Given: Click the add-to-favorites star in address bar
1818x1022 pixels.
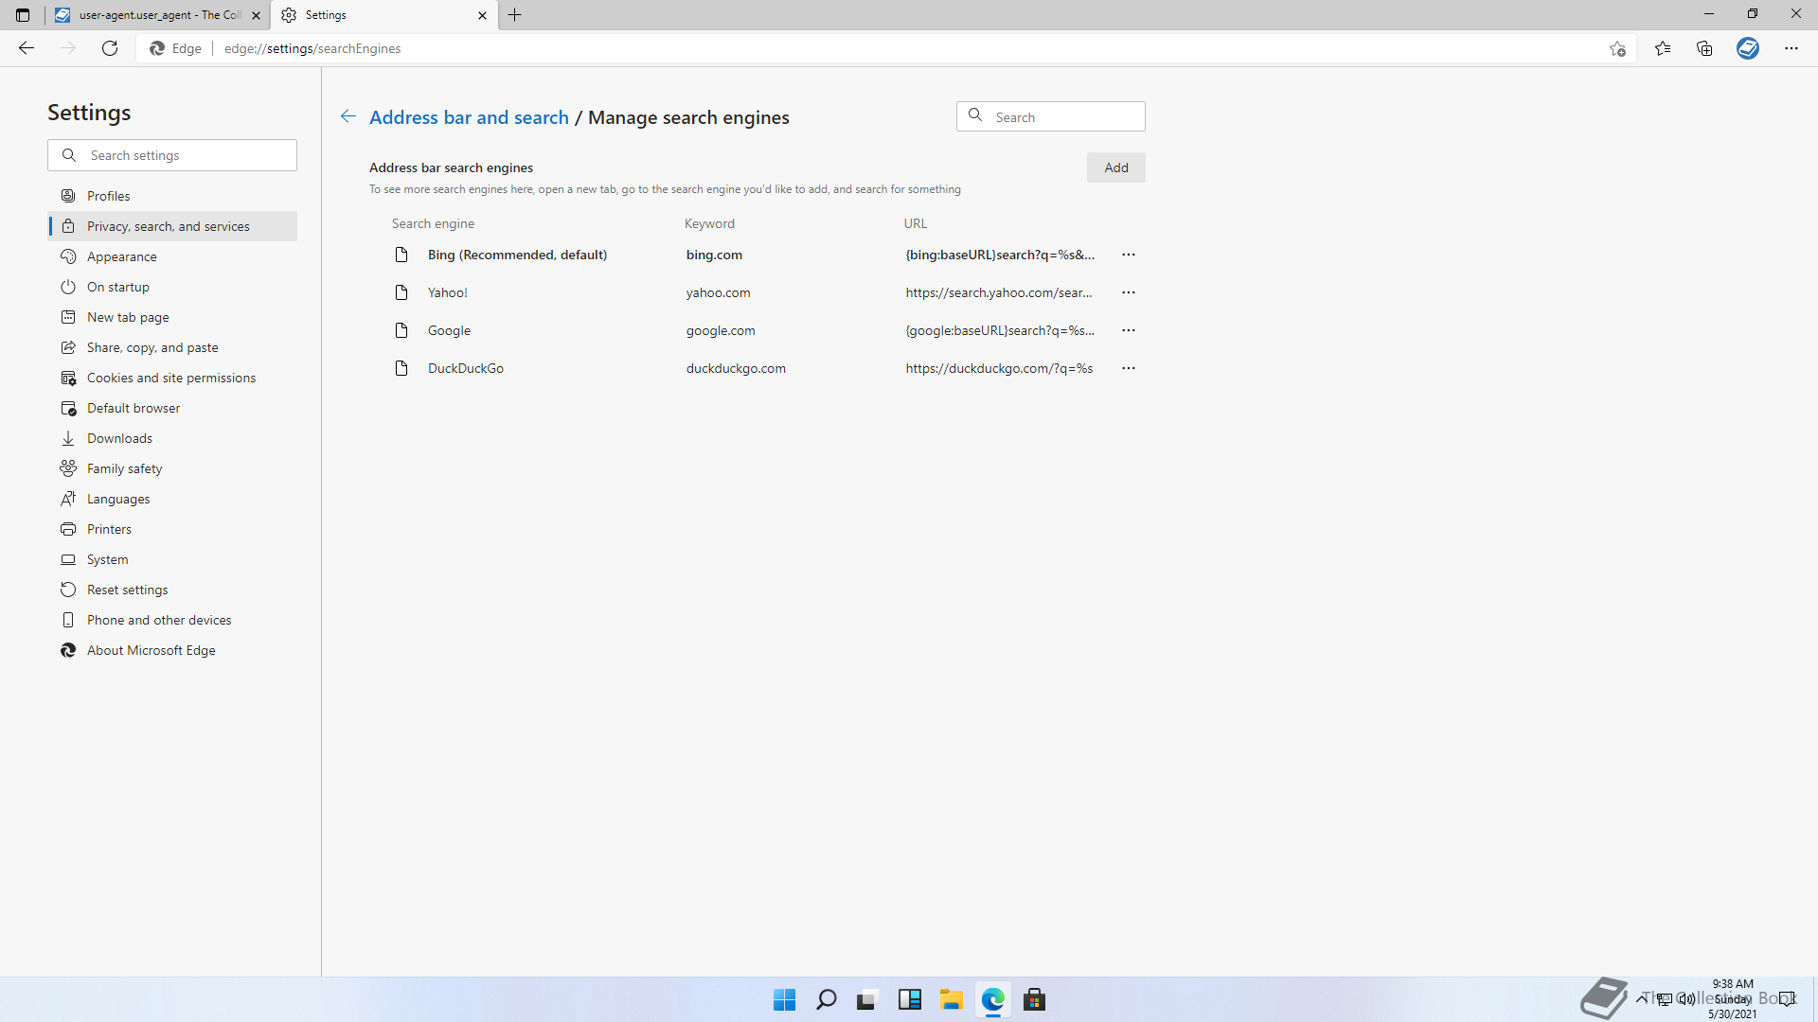Looking at the screenshot, I should tap(1617, 48).
